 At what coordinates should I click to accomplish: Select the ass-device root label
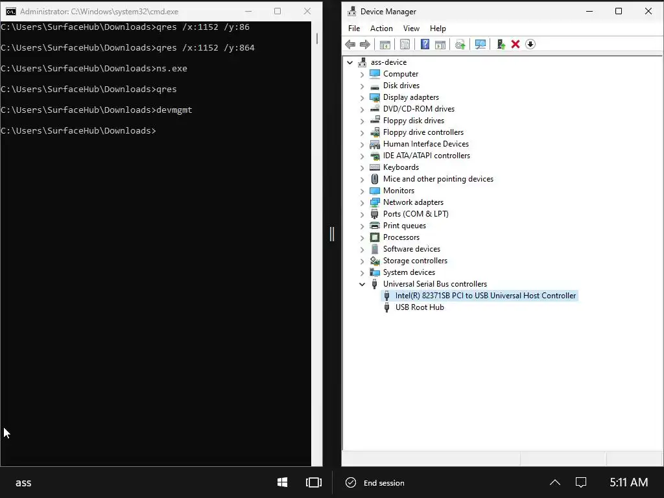(x=388, y=62)
